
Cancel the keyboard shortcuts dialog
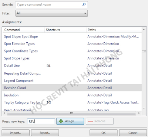(x=133, y=133)
